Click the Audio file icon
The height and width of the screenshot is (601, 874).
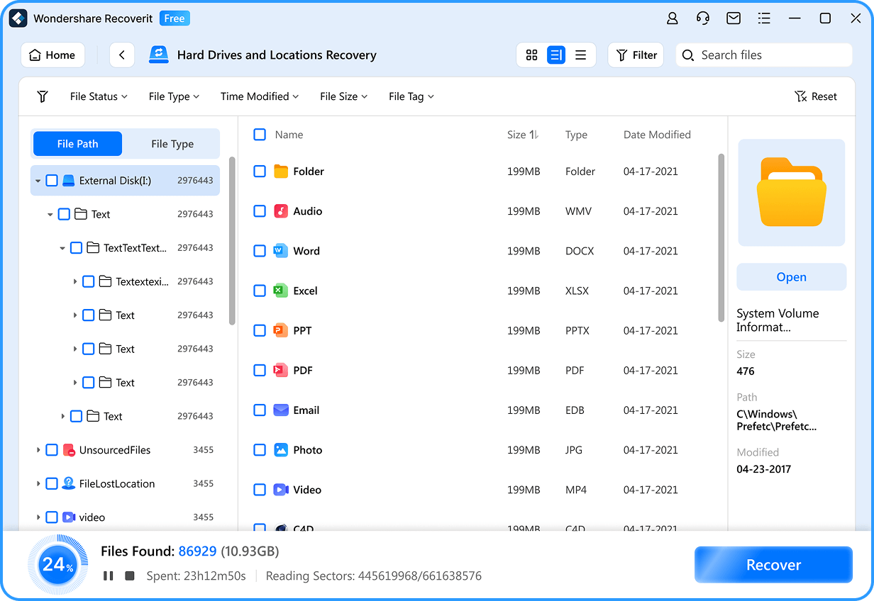(x=281, y=211)
